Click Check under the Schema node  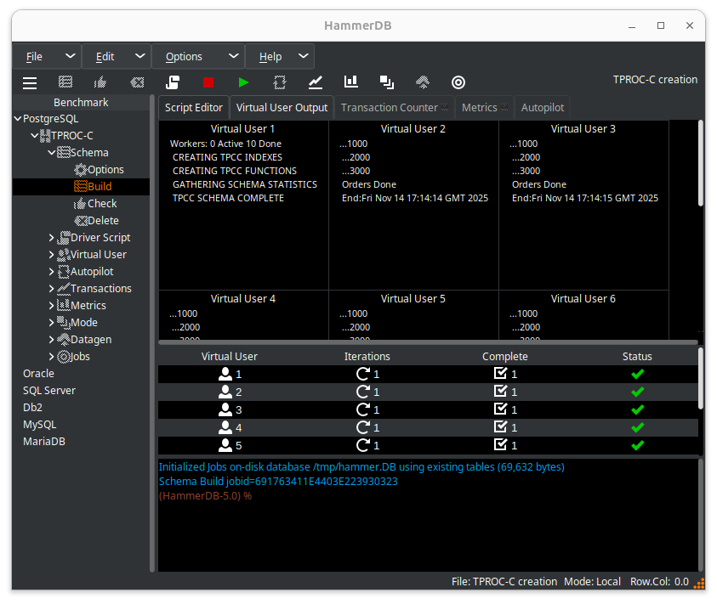point(101,204)
